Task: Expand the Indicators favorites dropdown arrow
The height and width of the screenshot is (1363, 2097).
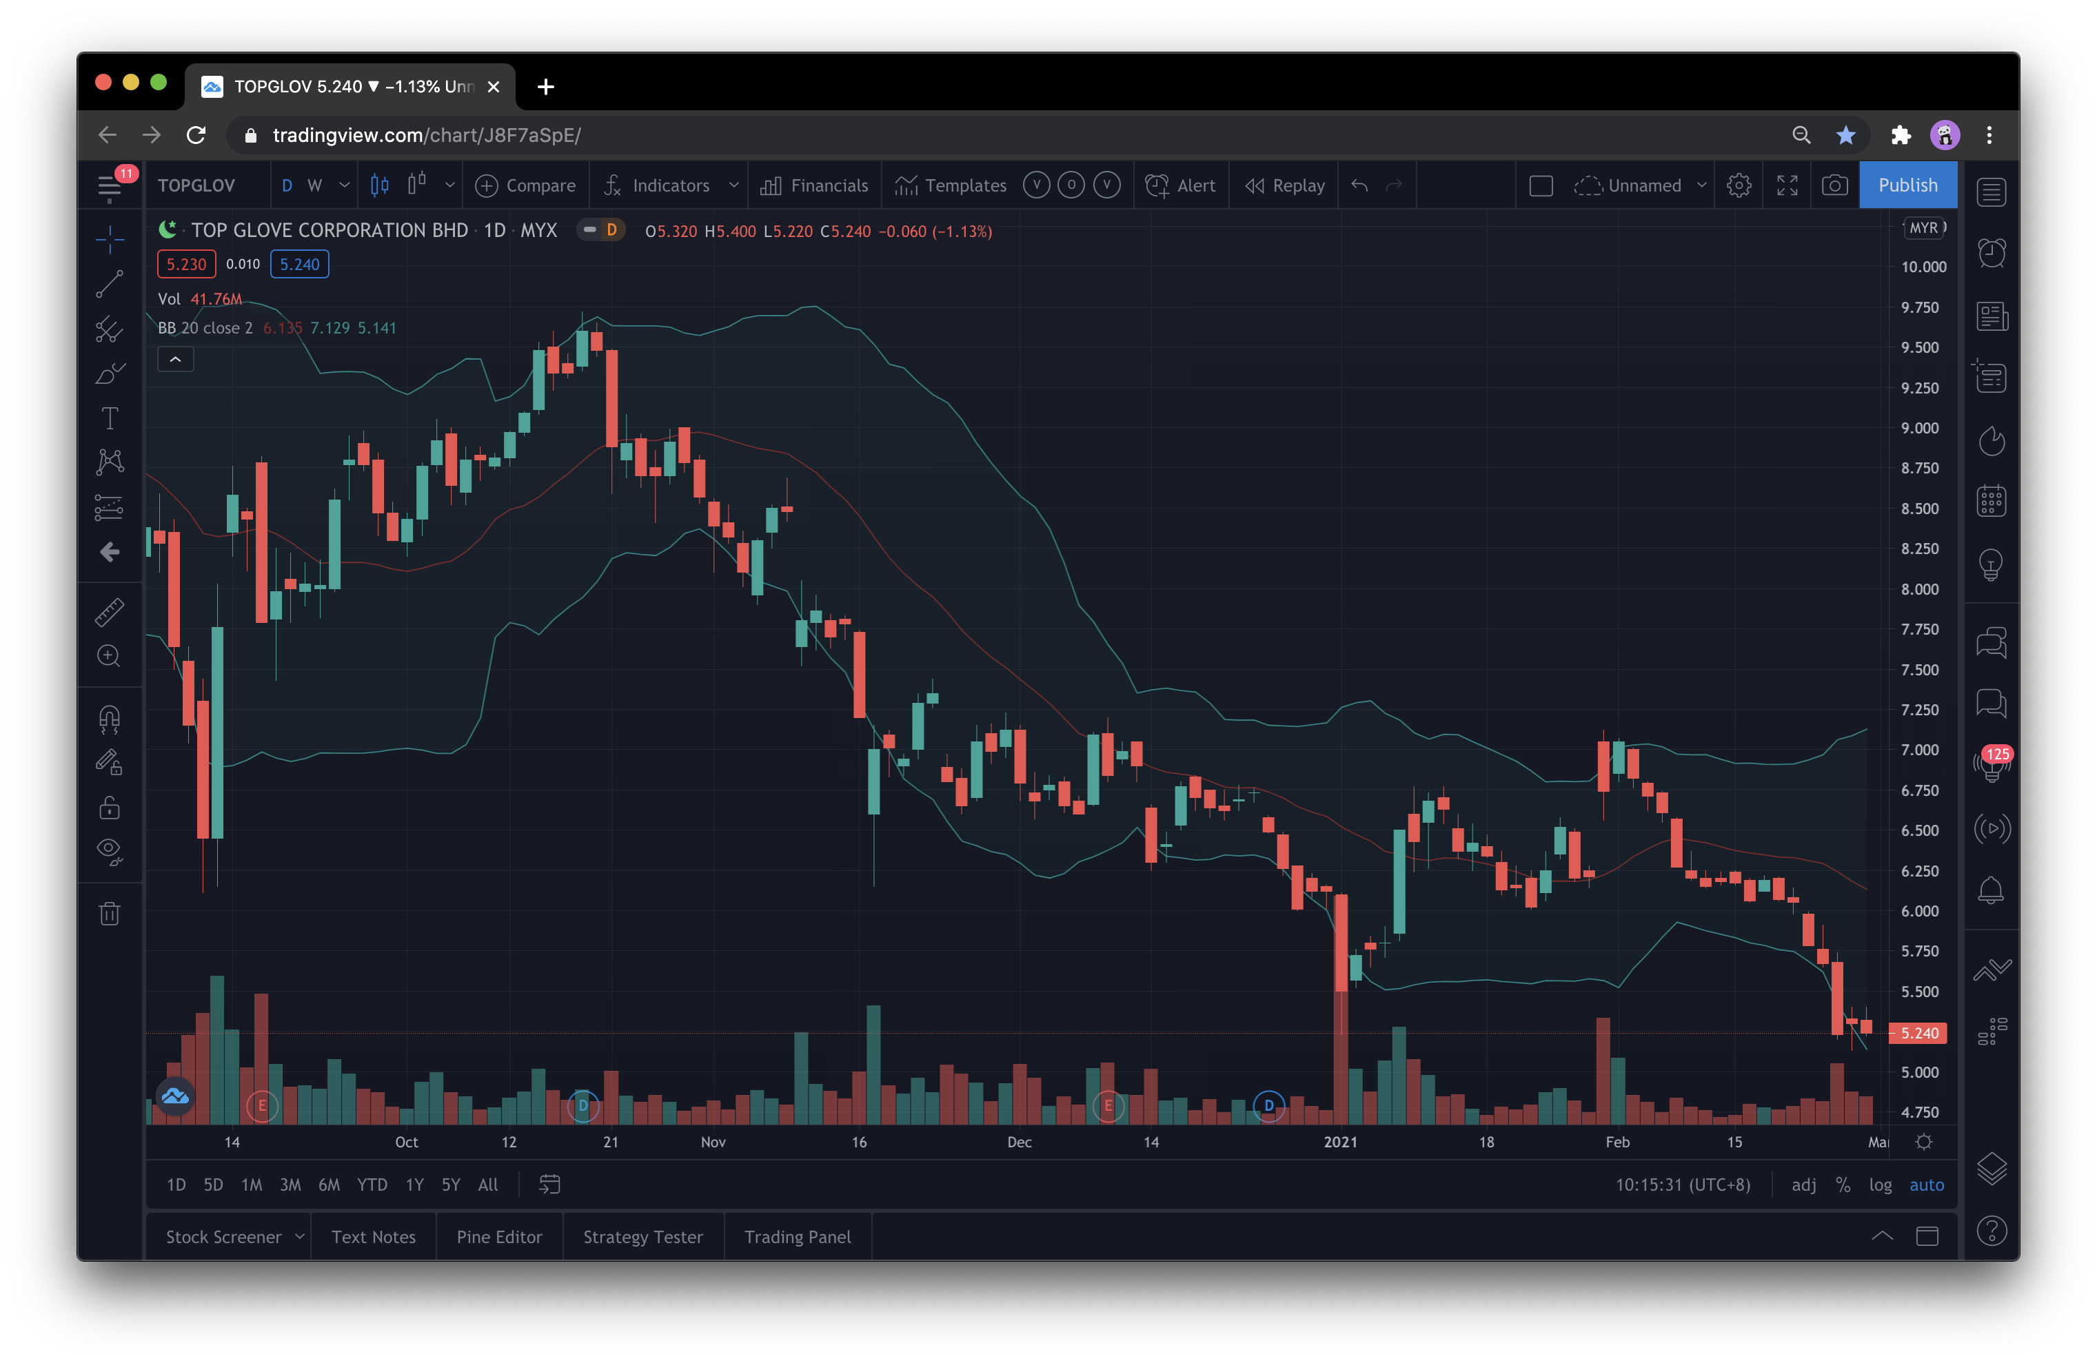Action: (x=733, y=186)
